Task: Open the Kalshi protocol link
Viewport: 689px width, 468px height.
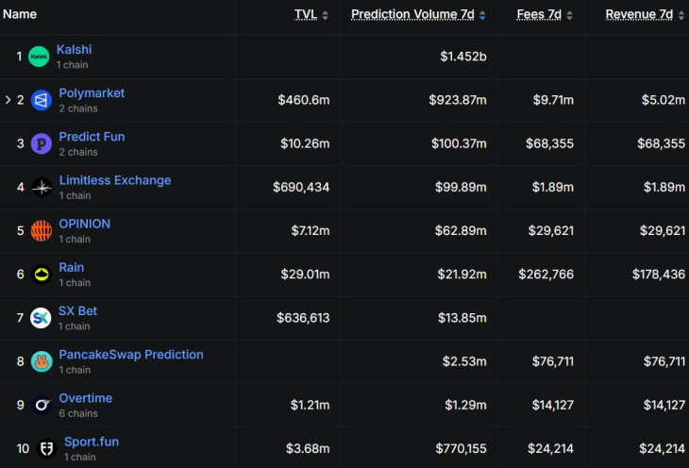Action: point(75,49)
